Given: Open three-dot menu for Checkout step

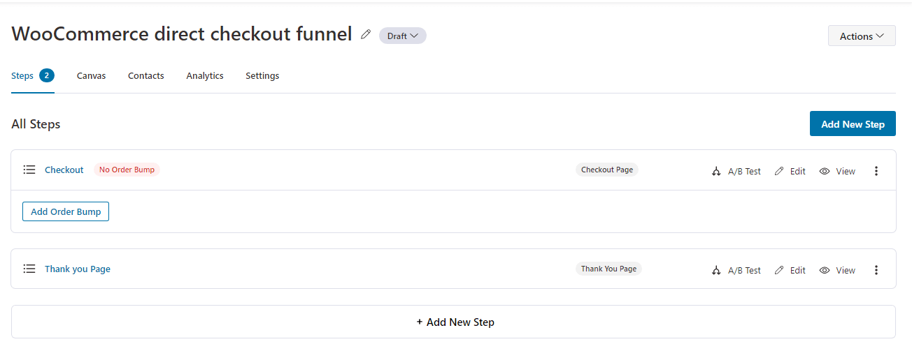Looking at the screenshot, I should click(876, 171).
